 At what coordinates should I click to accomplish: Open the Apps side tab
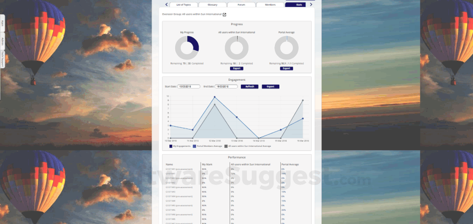[2, 23]
